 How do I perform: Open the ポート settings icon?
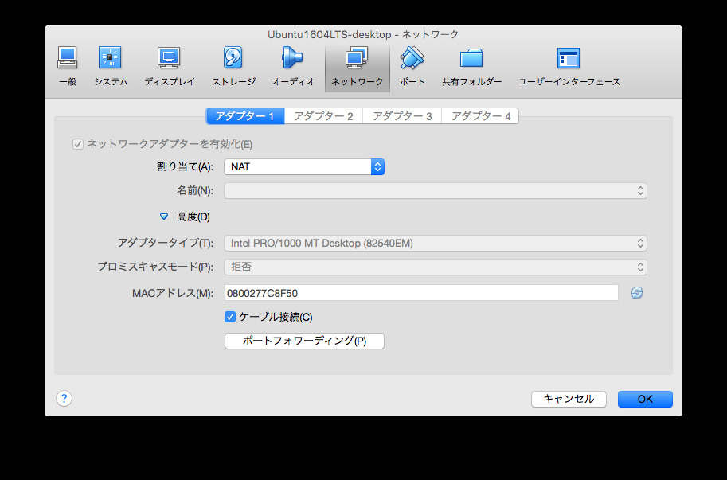[x=412, y=66]
